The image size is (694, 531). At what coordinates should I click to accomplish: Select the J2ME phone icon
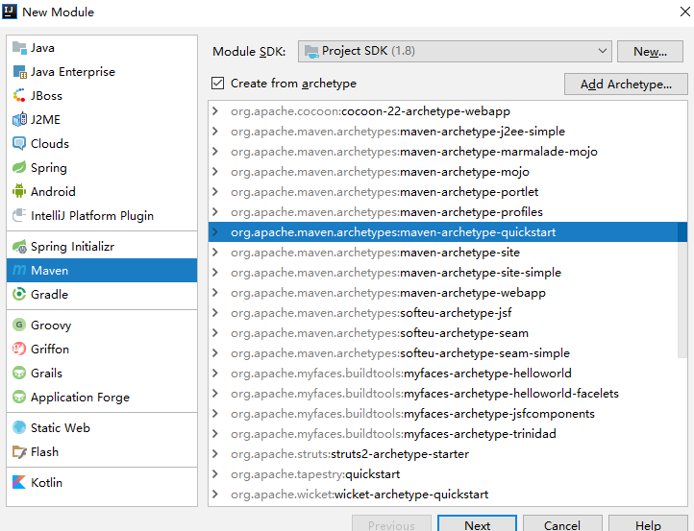pyautogui.click(x=19, y=119)
